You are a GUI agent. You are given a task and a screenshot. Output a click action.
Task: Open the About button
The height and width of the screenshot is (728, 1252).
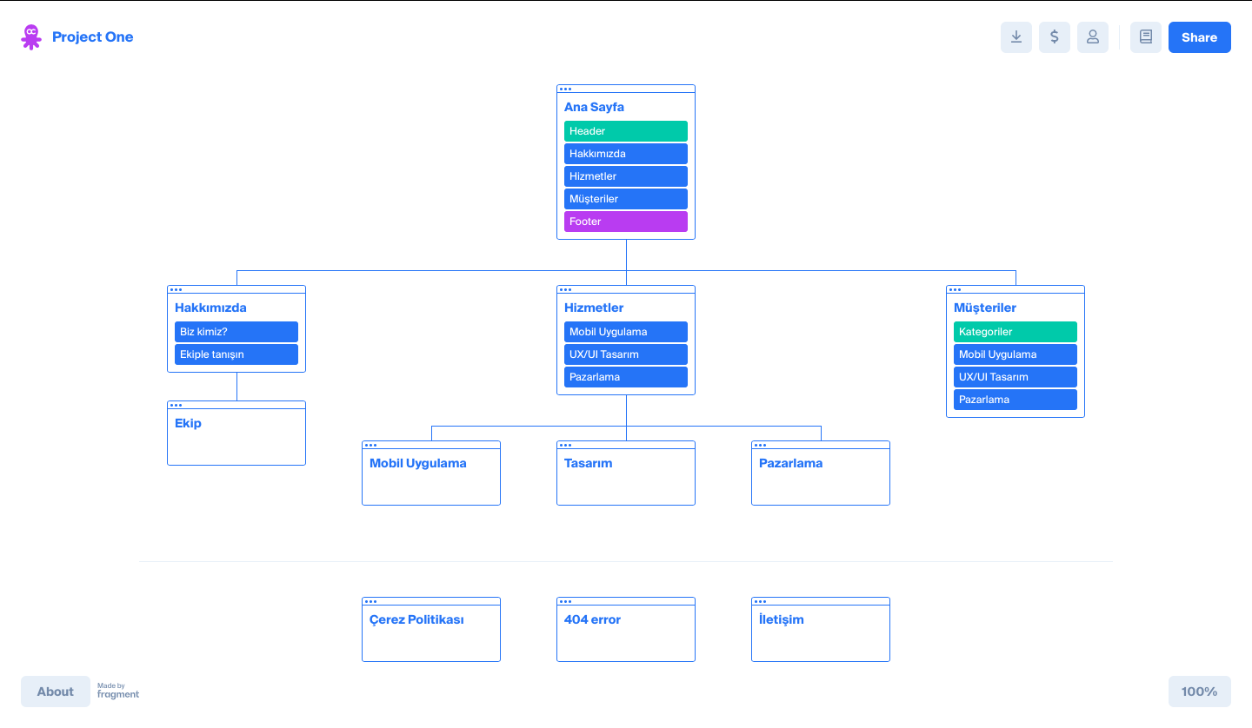(x=56, y=692)
